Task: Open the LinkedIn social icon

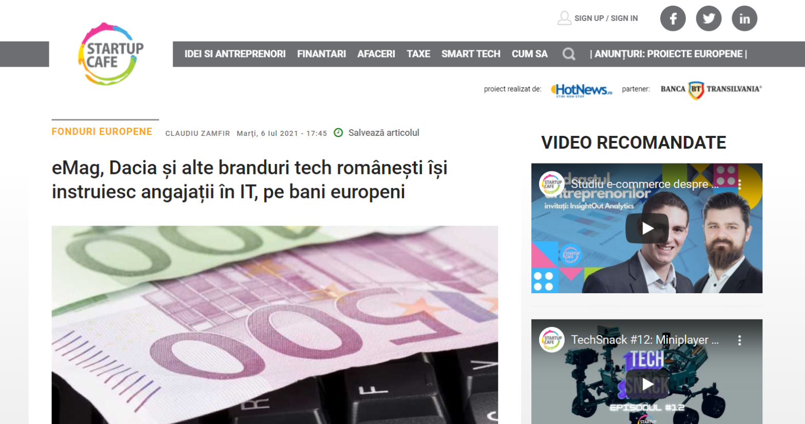Action: 744,18
